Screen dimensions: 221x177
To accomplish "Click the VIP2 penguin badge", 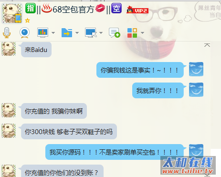I will coord(137,10).
